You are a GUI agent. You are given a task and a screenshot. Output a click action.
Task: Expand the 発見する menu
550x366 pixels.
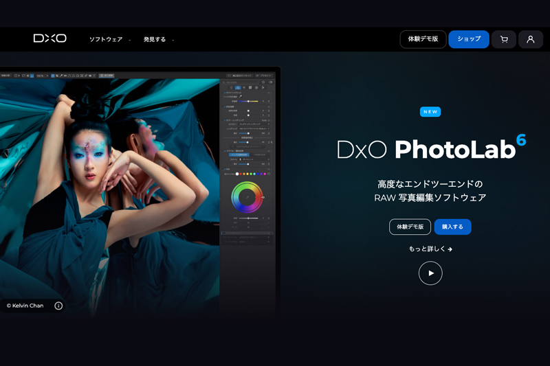tap(159, 39)
